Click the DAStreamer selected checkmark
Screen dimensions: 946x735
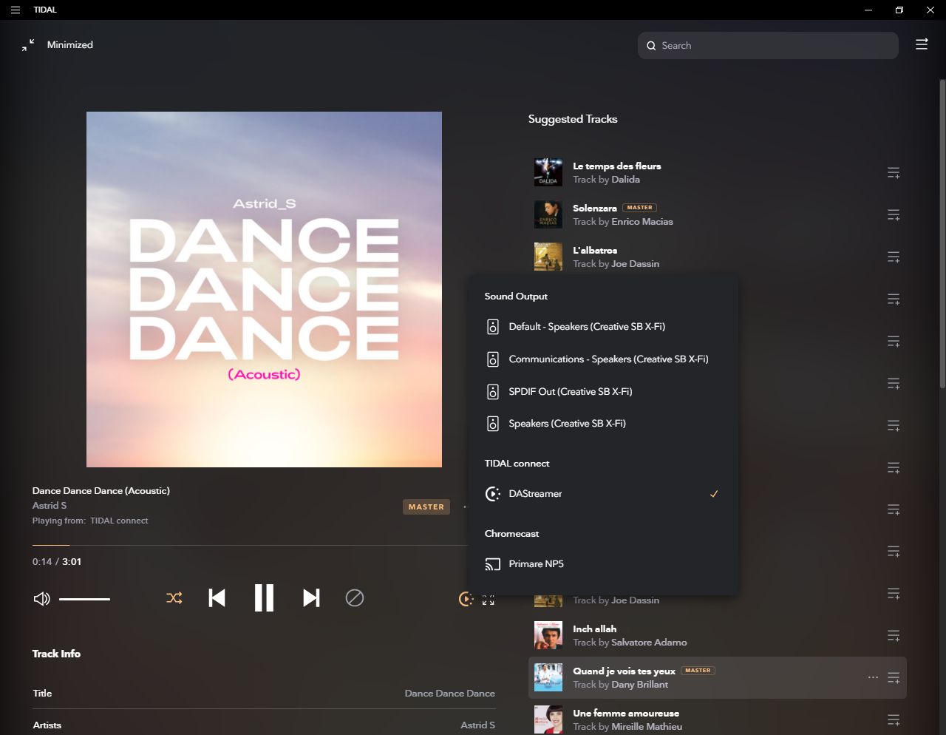click(714, 493)
